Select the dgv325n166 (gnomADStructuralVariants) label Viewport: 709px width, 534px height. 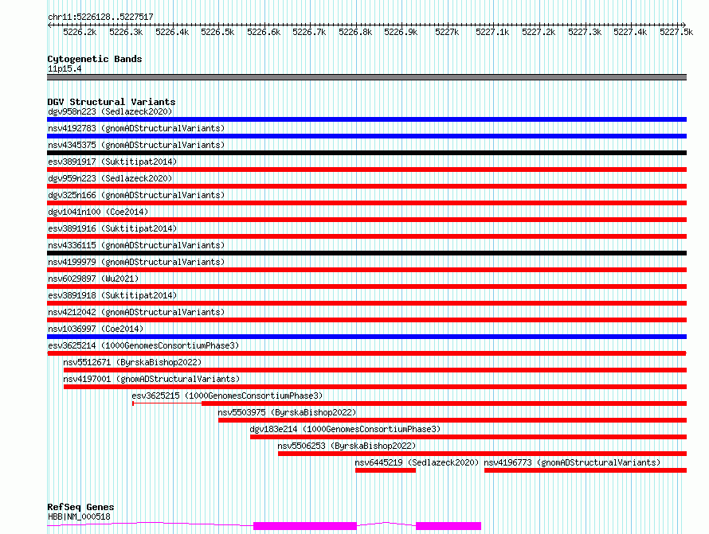[x=136, y=195]
